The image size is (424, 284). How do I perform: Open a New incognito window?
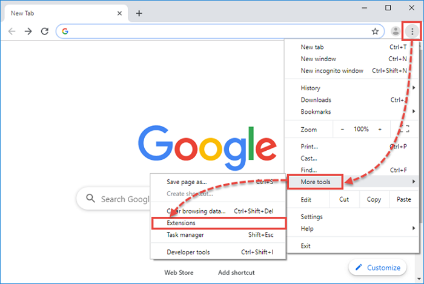point(351,71)
